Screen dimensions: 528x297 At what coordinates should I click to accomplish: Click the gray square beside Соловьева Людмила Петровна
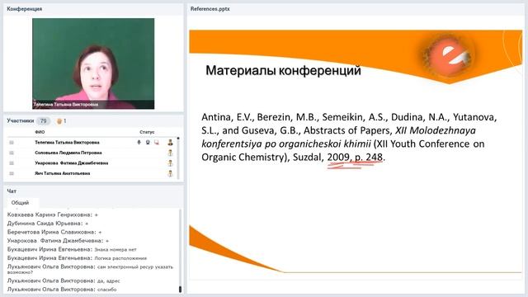pos(12,153)
